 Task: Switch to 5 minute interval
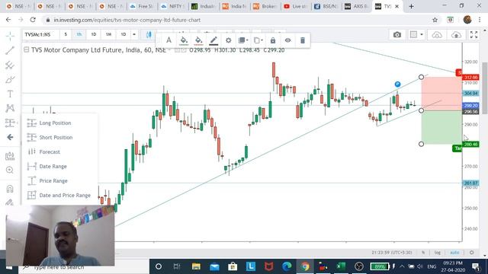(x=66, y=34)
